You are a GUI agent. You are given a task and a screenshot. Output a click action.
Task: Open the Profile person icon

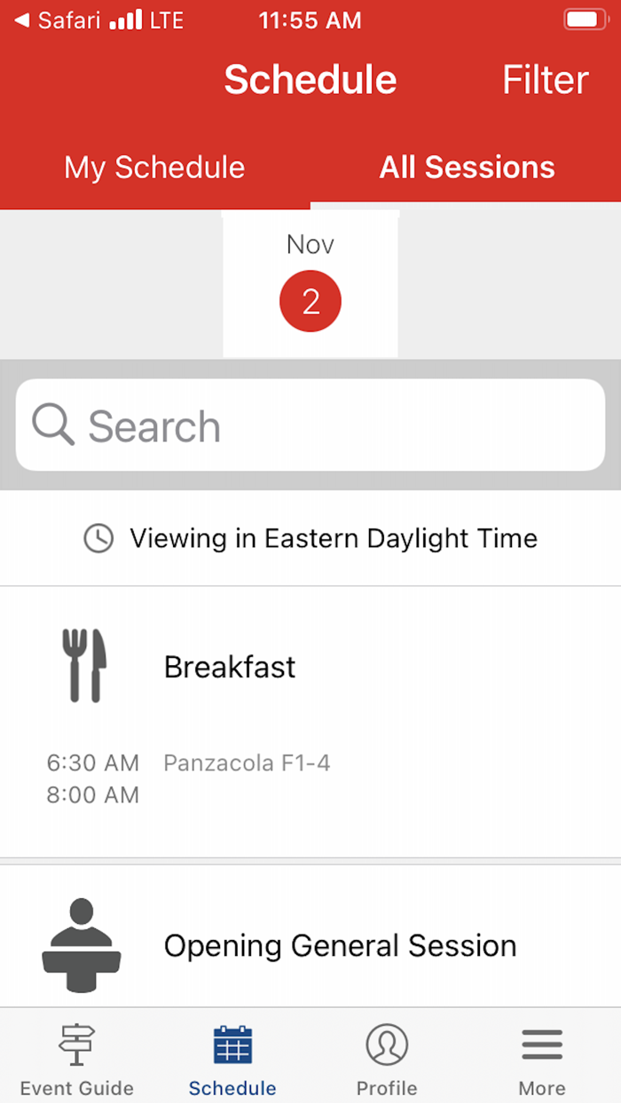coord(387,1046)
